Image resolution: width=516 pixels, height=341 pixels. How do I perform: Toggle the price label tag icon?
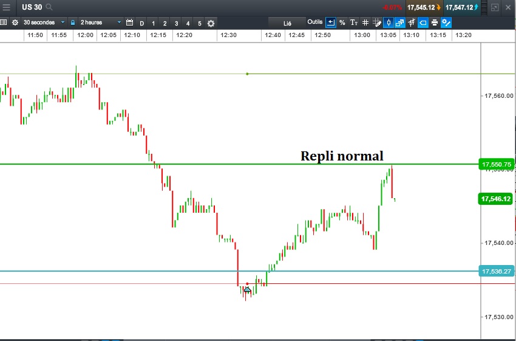tap(423, 22)
